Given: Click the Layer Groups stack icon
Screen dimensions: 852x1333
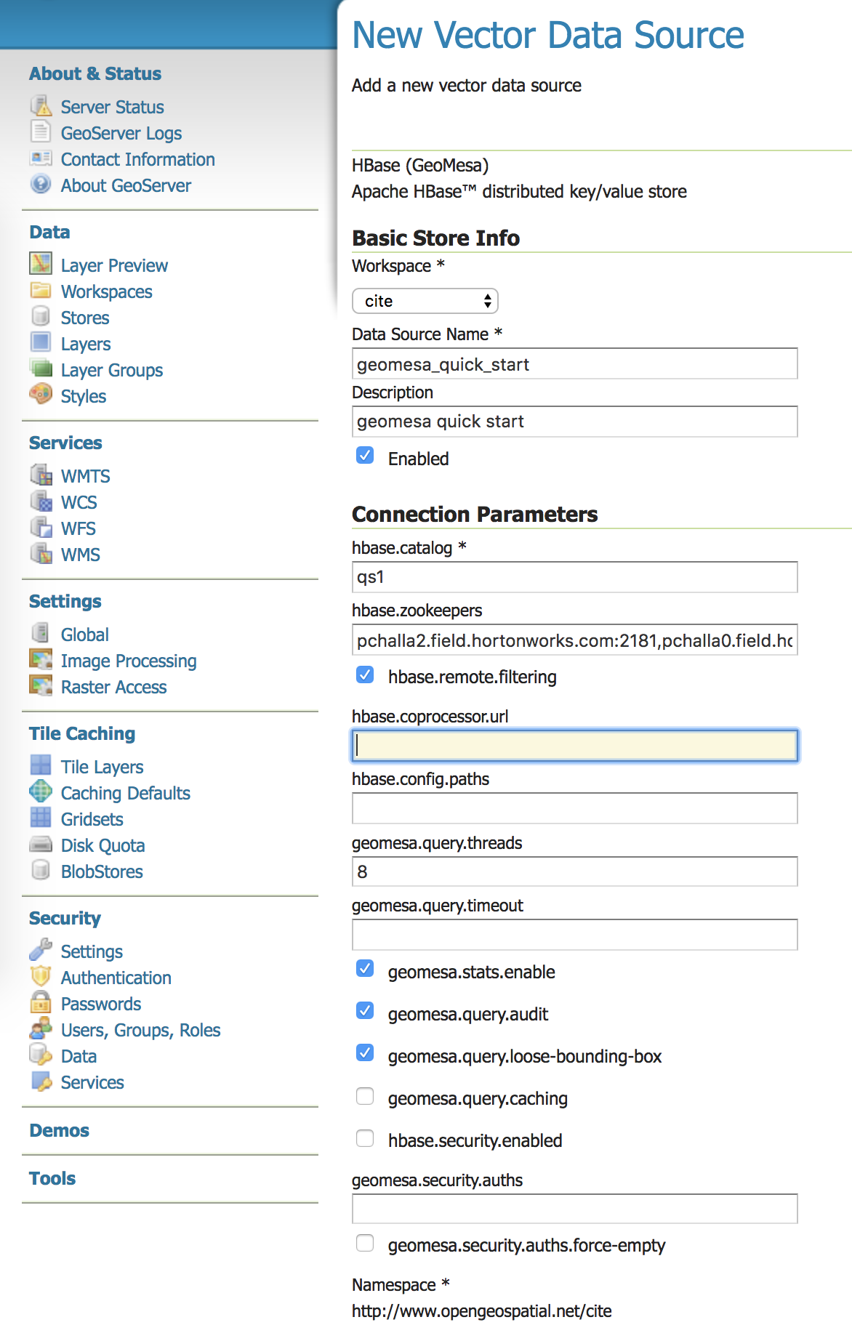Looking at the screenshot, I should point(41,369).
